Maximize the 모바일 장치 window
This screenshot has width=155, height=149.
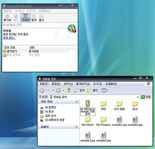[141, 78]
